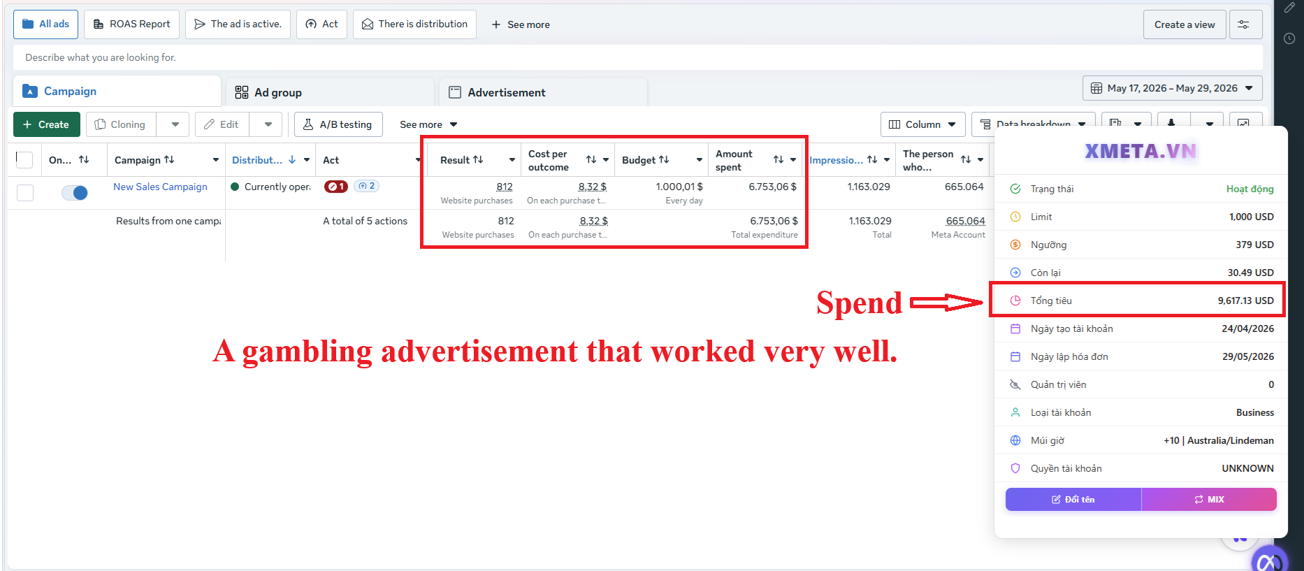Open the Column dropdown
1304x571 pixels.
pyautogui.click(x=922, y=124)
